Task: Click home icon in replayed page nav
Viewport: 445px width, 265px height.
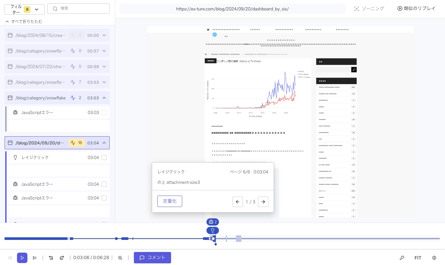Action: click(x=208, y=29)
